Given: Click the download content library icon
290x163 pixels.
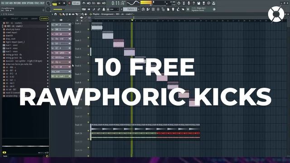Looking at the screenshot, I should pos(213,3).
